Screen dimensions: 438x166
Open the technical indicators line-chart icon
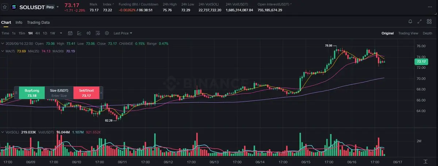coord(79,33)
